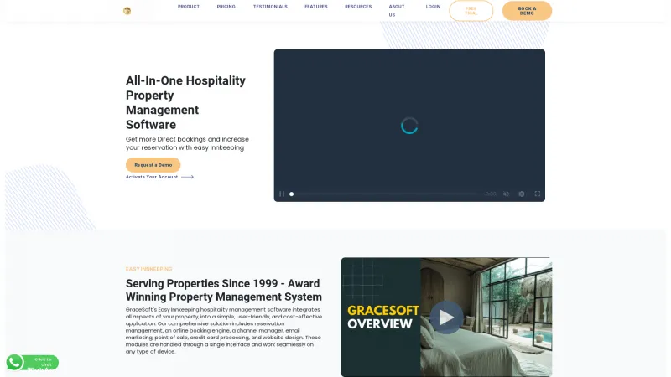The height and width of the screenshot is (377, 671).
Task: Click the Serving Properties Since 1999 heading
Action: pos(223,290)
